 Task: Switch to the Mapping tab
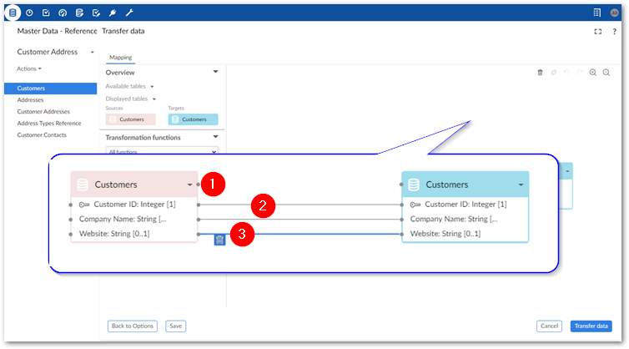point(120,58)
